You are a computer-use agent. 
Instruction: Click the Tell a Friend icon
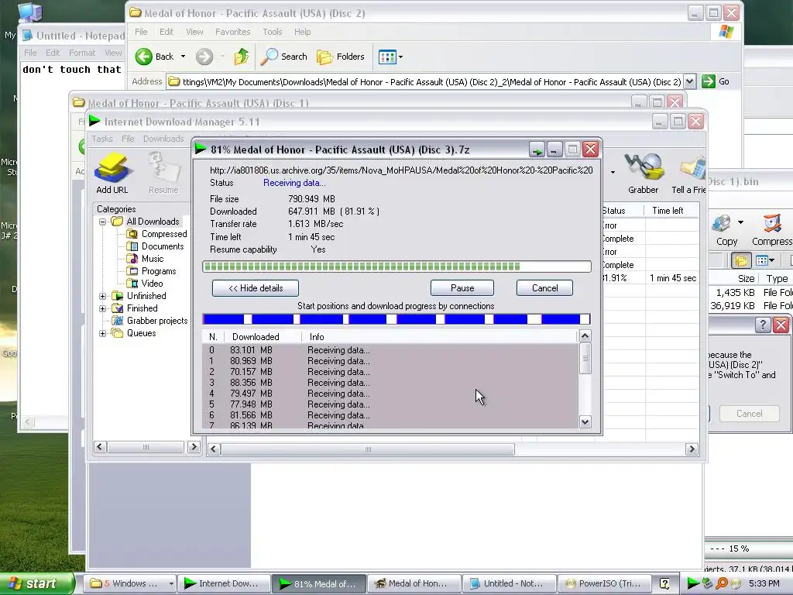(690, 174)
